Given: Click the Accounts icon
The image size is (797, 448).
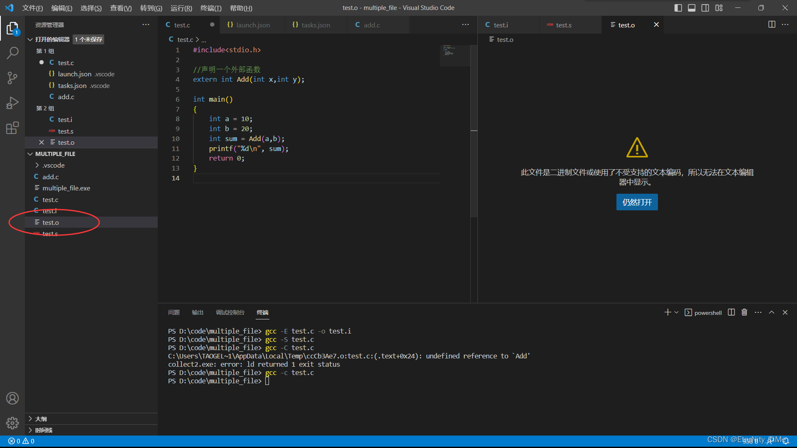Looking at the screenshot, I should [12, 398].
